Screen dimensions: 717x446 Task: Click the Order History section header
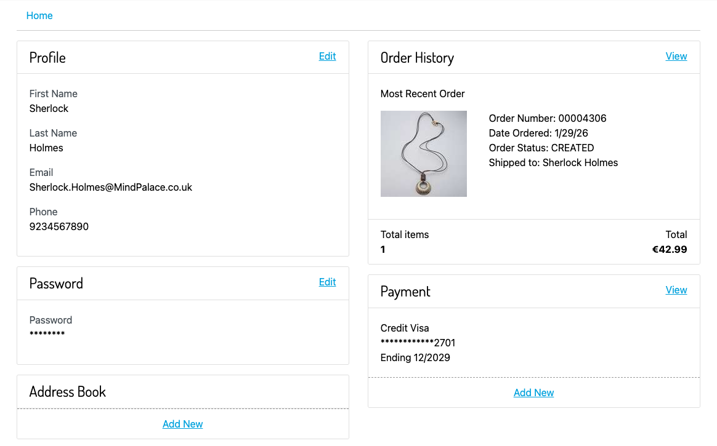point(417,57)
